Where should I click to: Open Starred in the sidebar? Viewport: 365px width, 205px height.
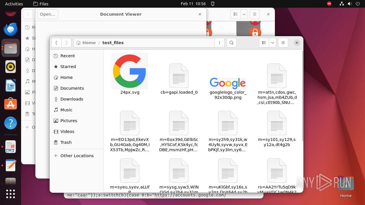coord(76,67)
